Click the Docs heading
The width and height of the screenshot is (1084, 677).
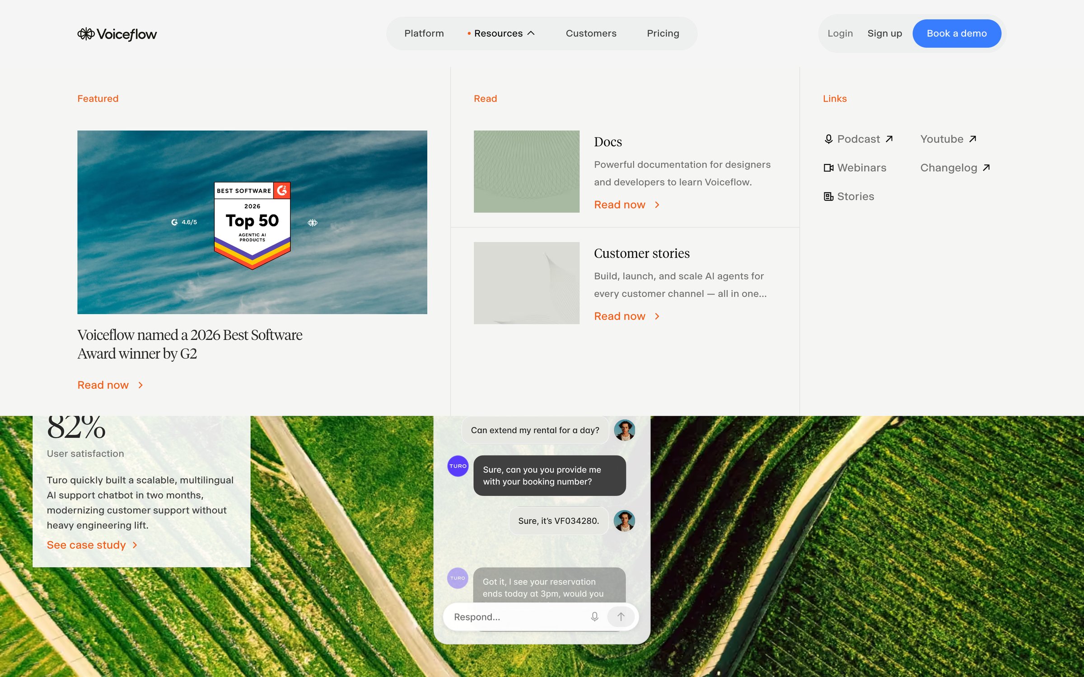click(x=608, y=142)
